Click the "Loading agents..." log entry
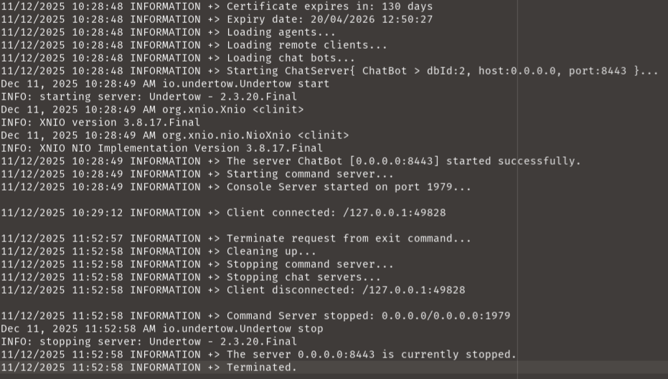 pyautogui.click(x=281, y=32)
